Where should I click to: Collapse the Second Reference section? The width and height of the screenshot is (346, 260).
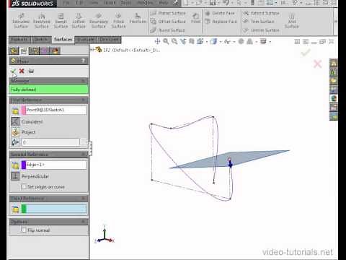[x=84, y=154]
